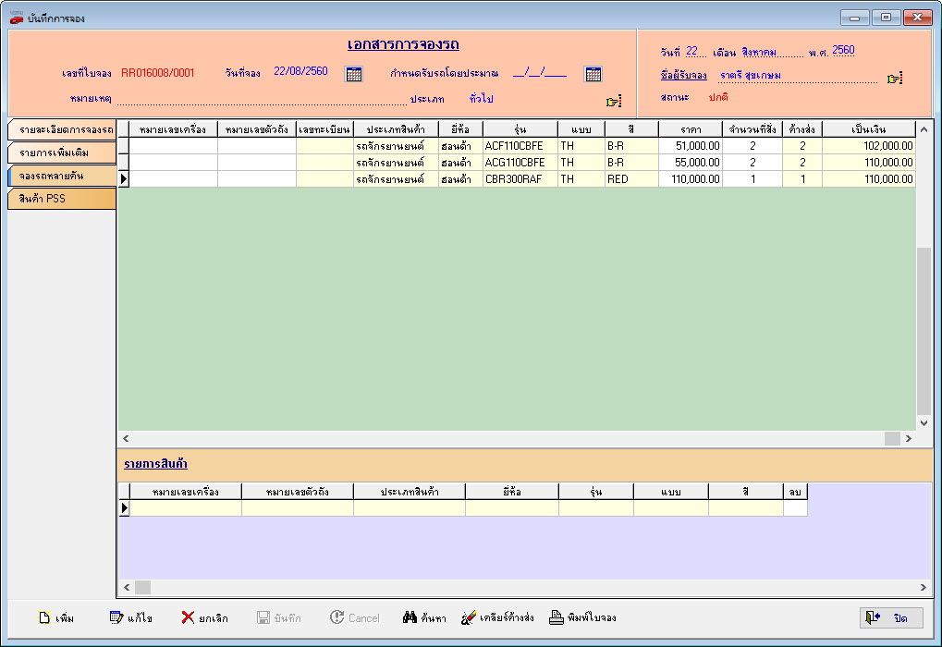Image resolution: width=942 pixels, height=647 pixels.
Task: Select the ACG110CBFE model cell
Action: [520, 162]
